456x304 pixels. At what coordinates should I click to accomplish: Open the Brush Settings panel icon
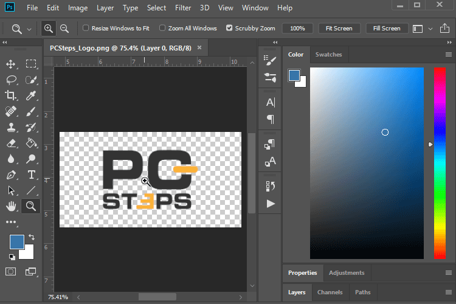pyautogui.click(x=270, y=61)
